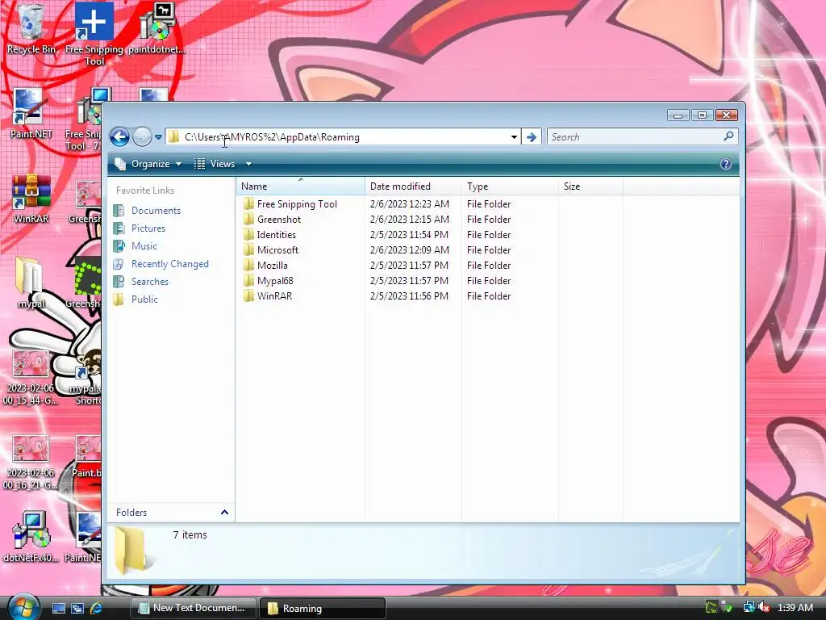826x620 pixels.
Task: Click date 2/6/2023 12:23 AM cell
Action: tap(409, 204)
